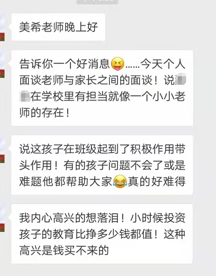Viewport: 216px width, 276px height.
Task: Select the message bubble starting 我内心高兴的想落泪
Action: [x=102, y=234]
